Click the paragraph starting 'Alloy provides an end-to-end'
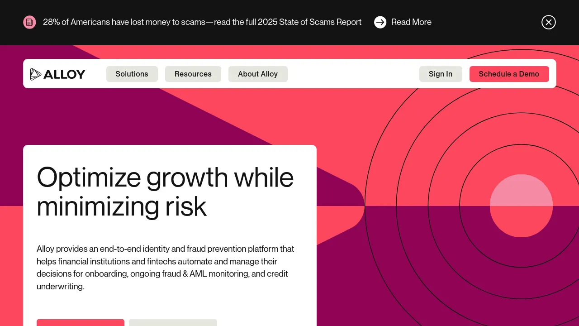Viewport: 579px width, 326px height. [x=166, y=268]
